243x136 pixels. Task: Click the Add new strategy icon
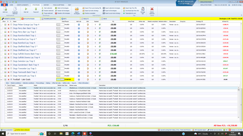[5, 9]
